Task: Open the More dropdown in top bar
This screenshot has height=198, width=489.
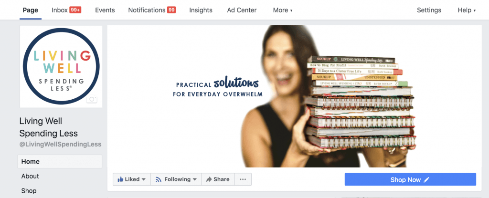Action: (x=283, y=10)
